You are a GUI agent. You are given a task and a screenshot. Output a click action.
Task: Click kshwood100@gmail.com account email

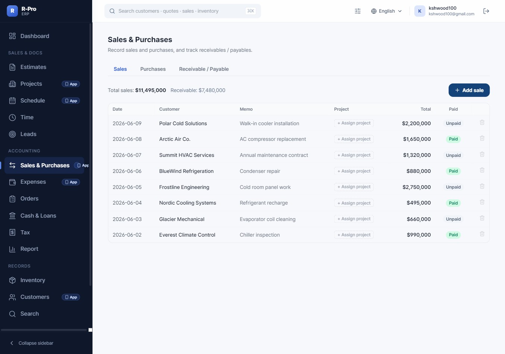click(x=452, y=14)
